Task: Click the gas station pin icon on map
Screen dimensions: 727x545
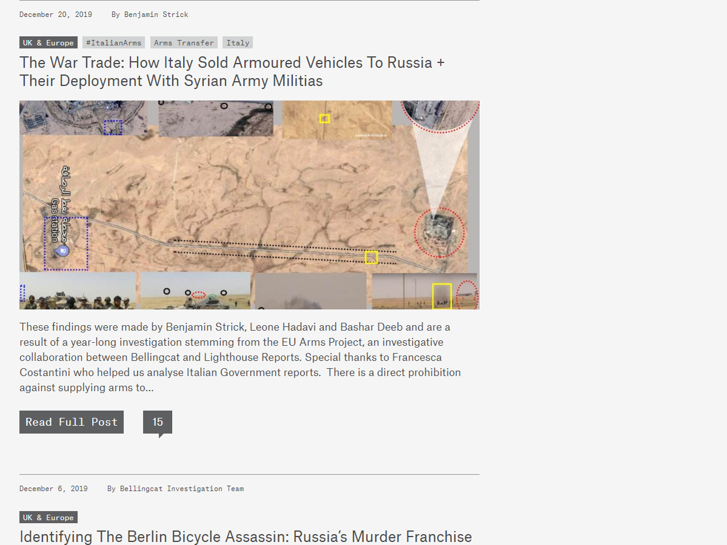Action: 62,251
